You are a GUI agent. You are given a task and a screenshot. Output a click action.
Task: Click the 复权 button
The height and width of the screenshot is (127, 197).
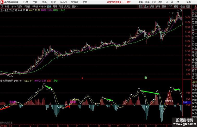point(140,7)
